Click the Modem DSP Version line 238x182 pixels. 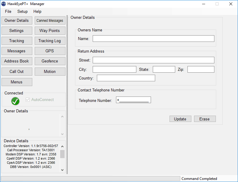tap(31, 154)
